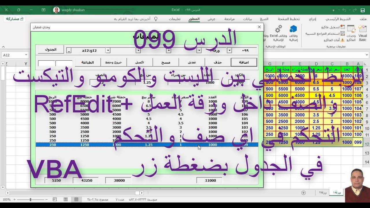
Task: Open the combo dropdown arrow next to a12:g12
Action: [108, 51]
